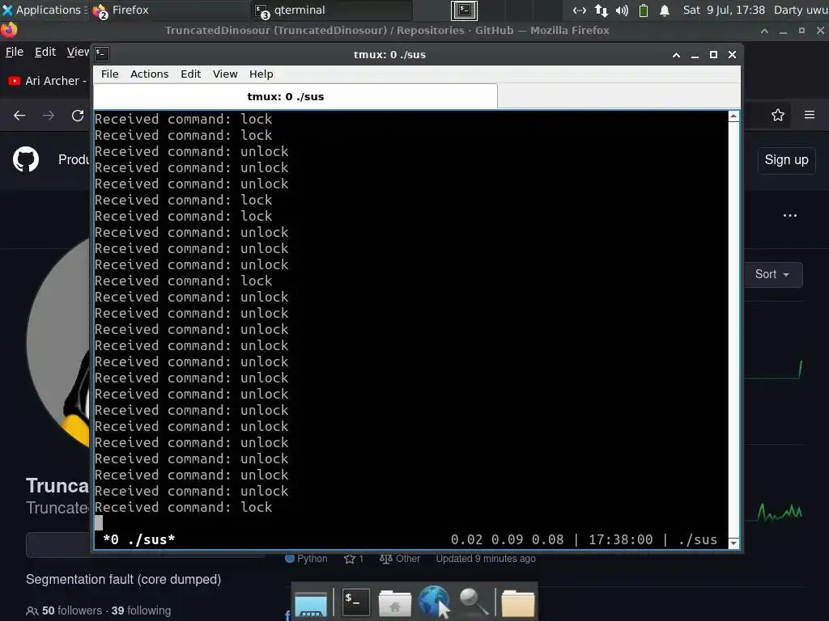This screenshot has height=621, width=829.
Task: Open the qterminal Edit menu
Action: click(x=190, y=74)
